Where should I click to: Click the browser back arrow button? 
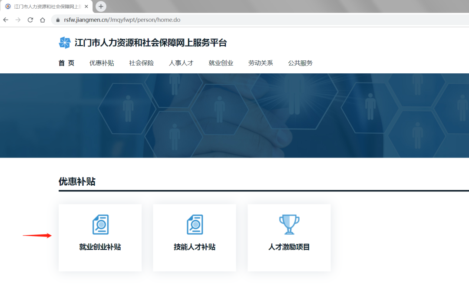[x=6, y=20]
